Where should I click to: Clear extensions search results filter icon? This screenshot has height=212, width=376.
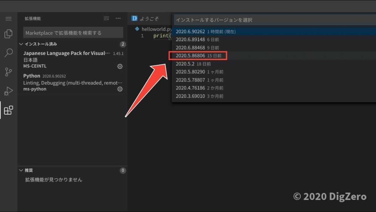point(106,19)
